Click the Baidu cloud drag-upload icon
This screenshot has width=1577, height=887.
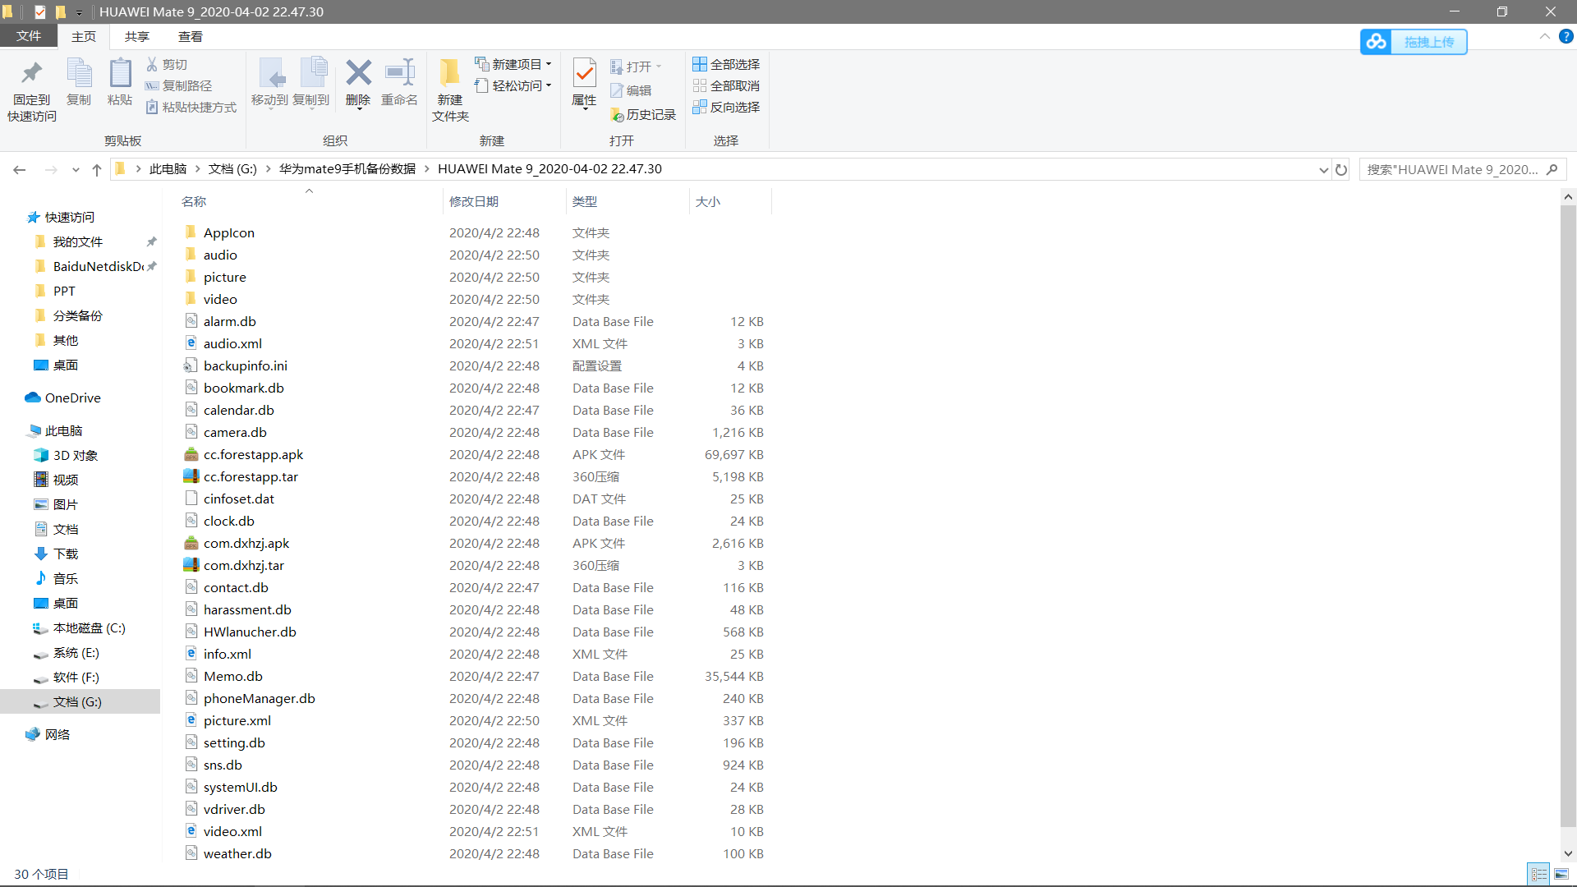tap(1377, 42)
